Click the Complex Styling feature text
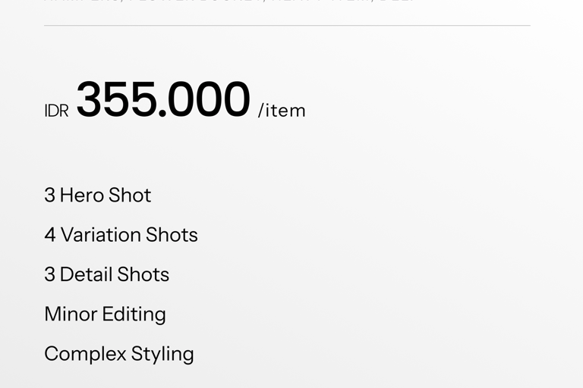Screen dimensions: 583x388 pyautogui.click(x=119, y=354)
